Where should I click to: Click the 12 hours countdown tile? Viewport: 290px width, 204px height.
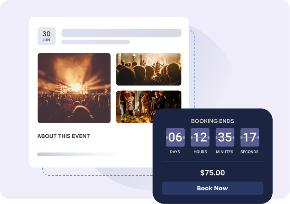[200, 137]
